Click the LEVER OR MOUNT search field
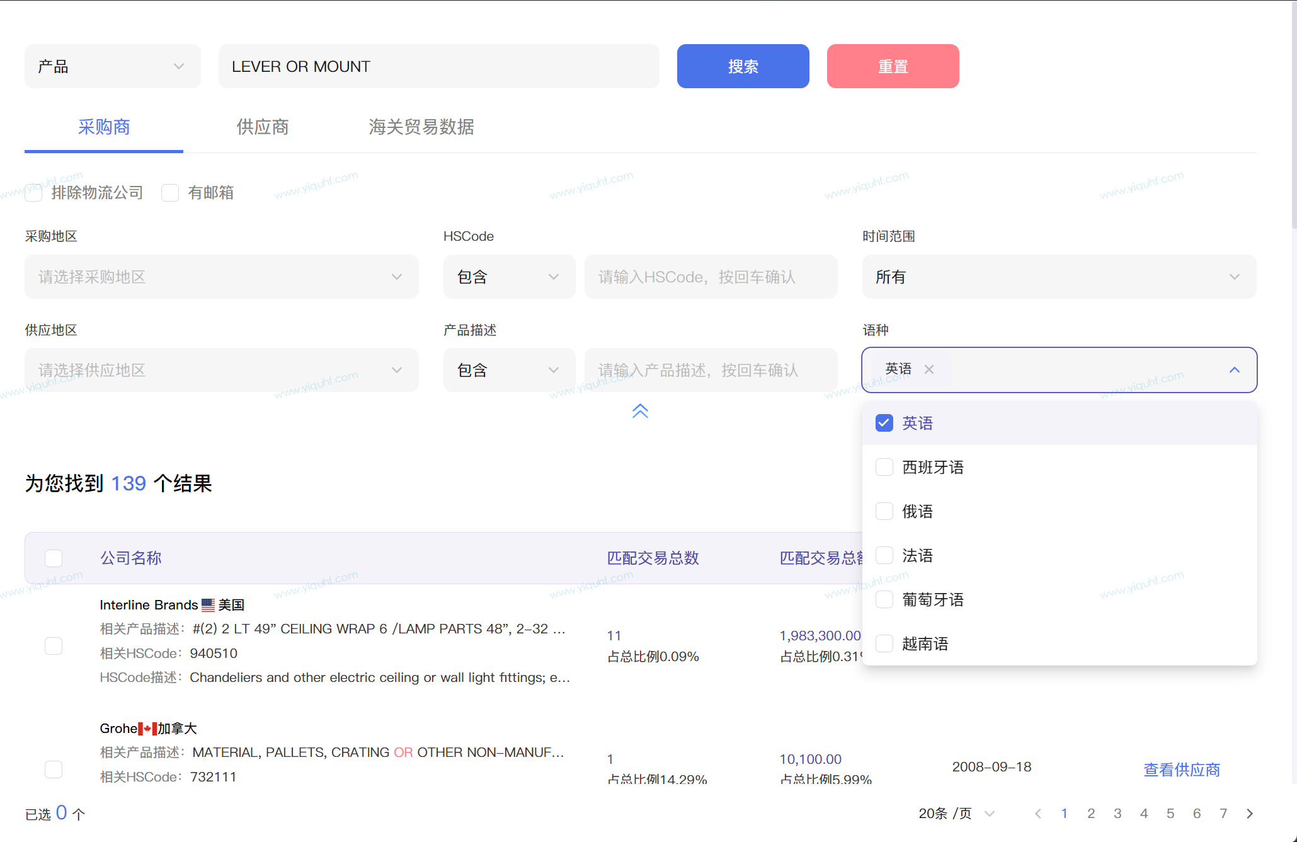 (x=439, y=66)
